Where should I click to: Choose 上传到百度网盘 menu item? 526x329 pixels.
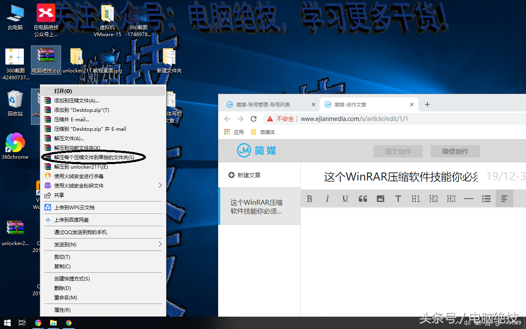pos(103,220)
